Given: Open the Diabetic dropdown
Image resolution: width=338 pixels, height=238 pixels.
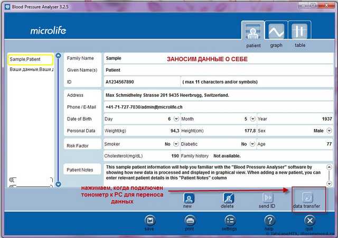Looking at the screenshot, I should coord(252,144).
